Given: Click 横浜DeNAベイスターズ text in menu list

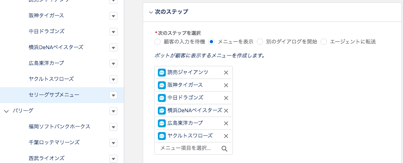Looking at the screenshot, I should coord(195,110).
